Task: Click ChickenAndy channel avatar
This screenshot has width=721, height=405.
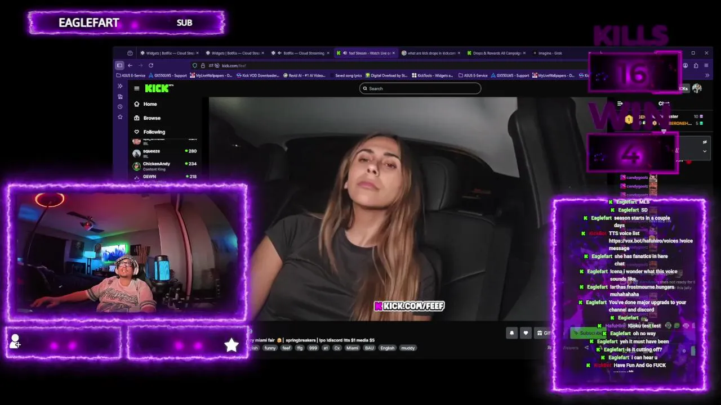Action: click(x=136, y=166)
